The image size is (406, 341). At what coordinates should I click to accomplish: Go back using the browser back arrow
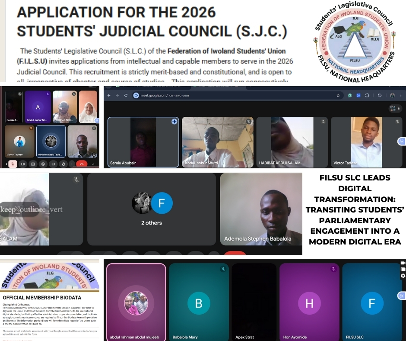tap(109, 96)
